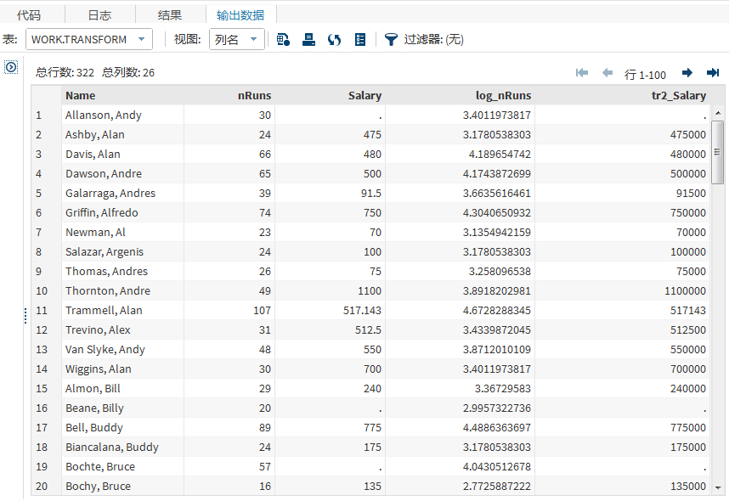
Task: Click the table properties icon in toolbar
Action: click(x=283, y=39)
